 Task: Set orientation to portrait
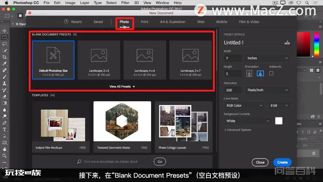249,74
